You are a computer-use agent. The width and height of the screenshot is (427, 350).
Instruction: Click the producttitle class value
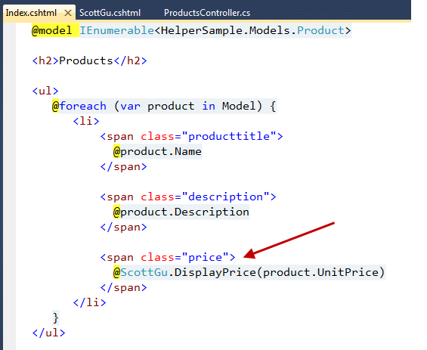tap(229, 136)
